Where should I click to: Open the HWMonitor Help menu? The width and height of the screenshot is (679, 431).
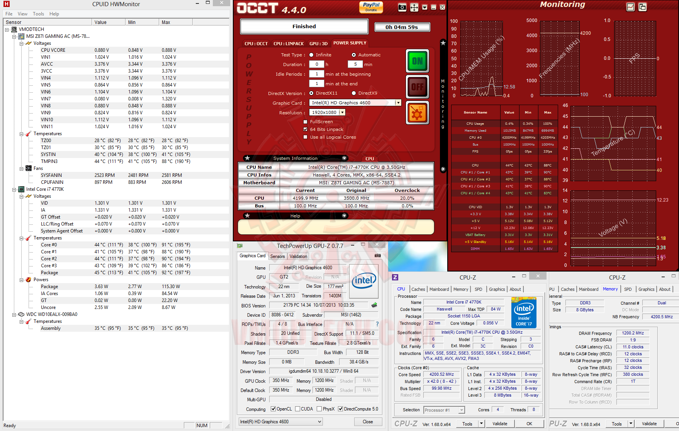coord(54,14)
